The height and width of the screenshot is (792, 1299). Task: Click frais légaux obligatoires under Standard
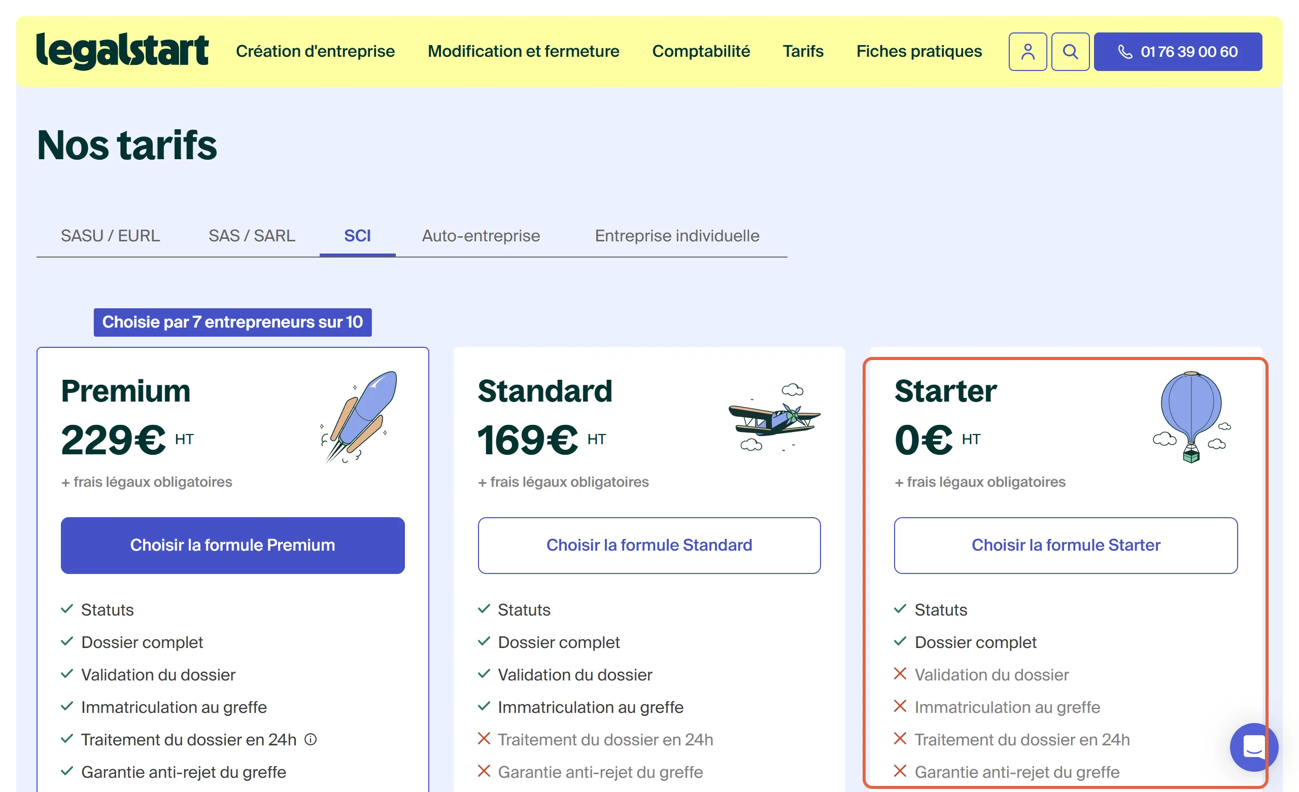564,482
